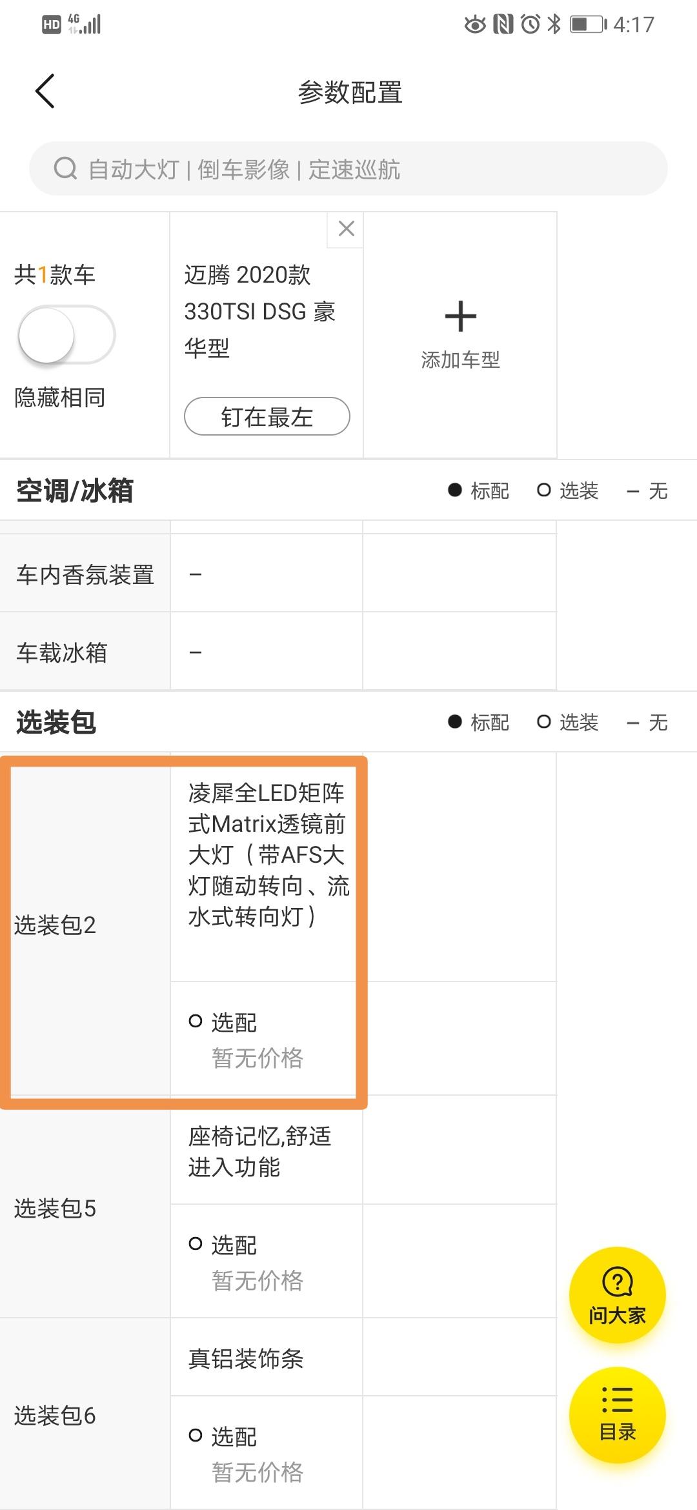This screenshot has width=697, height=1510.
Task: Toggle the 隐藏相同 switch
Action: click(66, 335)
